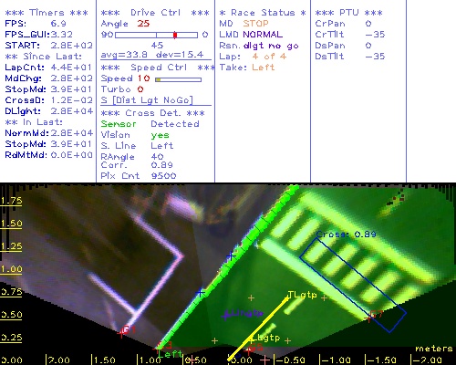Click the red marker on Angle slider

click(x=175, y=35)
